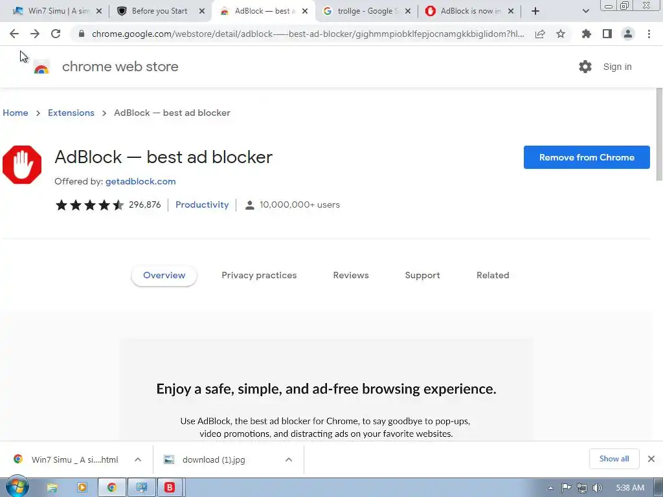Go to Home breadcrumb link
This screenshot has height=497, width=663.
[16, 113]
